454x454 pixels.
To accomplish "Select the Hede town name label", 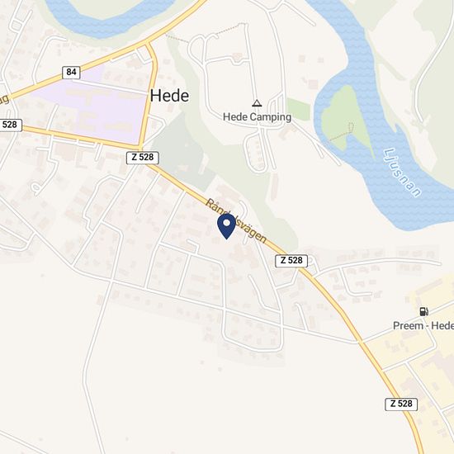I will click(170, 96).
